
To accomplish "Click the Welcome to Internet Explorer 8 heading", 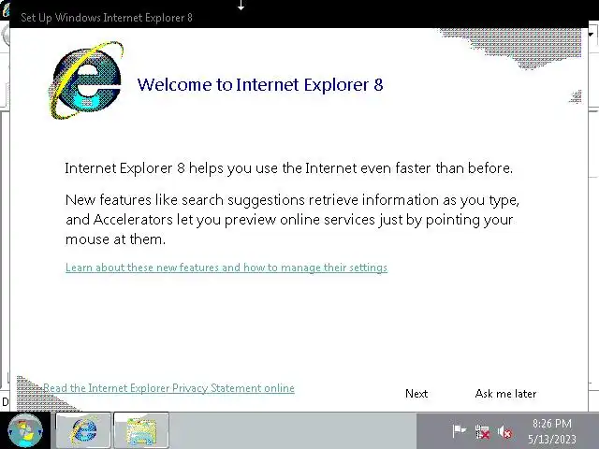I will click(x=260, y=84).
